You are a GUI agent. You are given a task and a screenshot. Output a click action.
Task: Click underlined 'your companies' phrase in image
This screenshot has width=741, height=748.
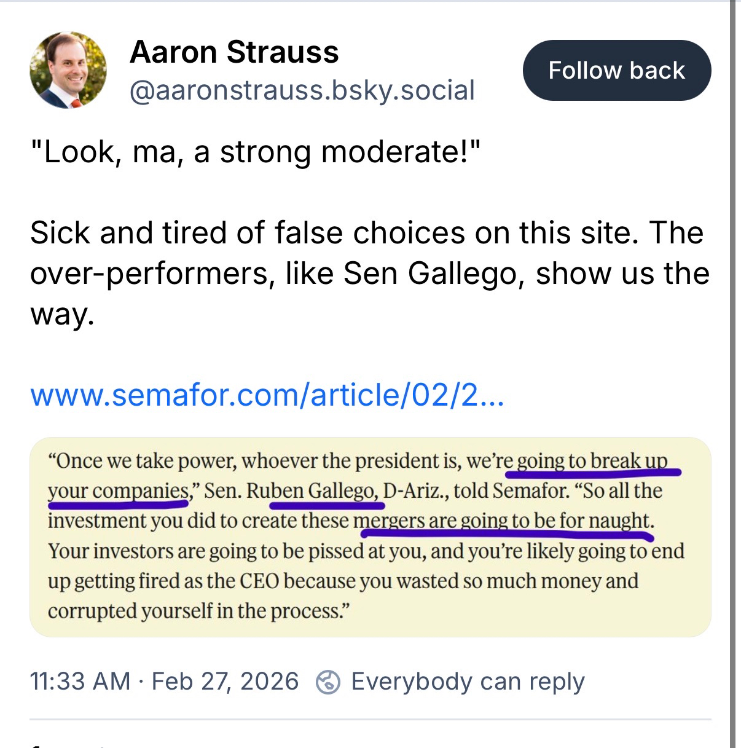[x=119, y=491]
